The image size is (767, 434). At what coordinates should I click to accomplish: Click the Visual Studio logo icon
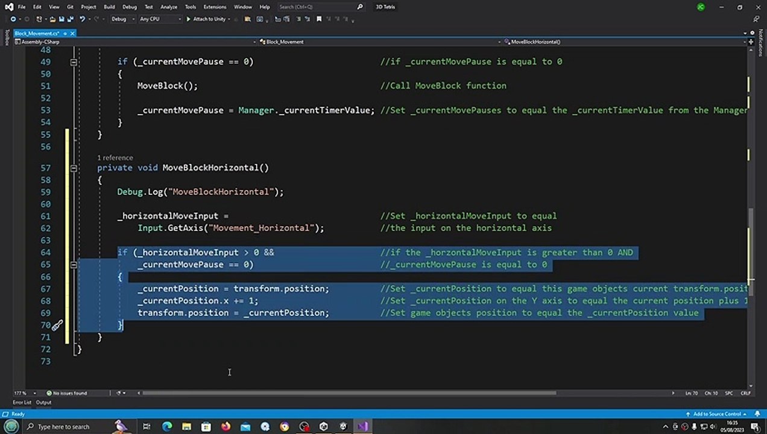tap(8, 7)
